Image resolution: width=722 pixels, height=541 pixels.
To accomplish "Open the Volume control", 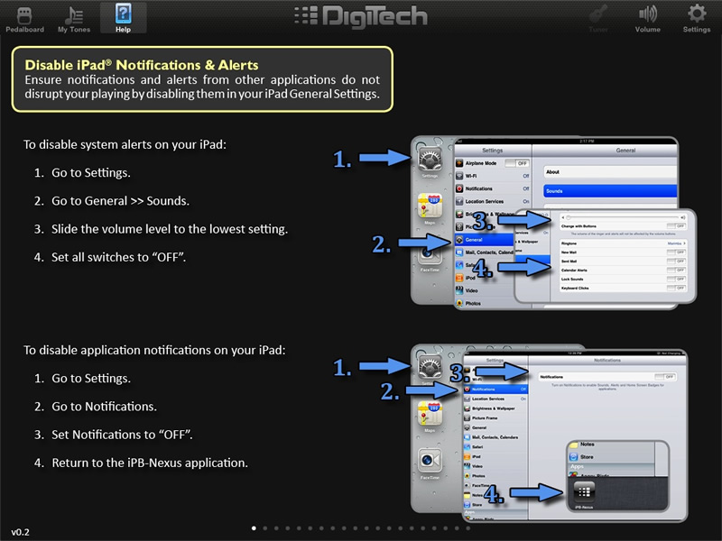I will click(x=647, y=19).
